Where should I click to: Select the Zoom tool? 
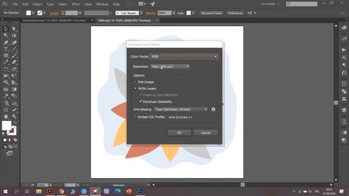(x=14, y=117)
